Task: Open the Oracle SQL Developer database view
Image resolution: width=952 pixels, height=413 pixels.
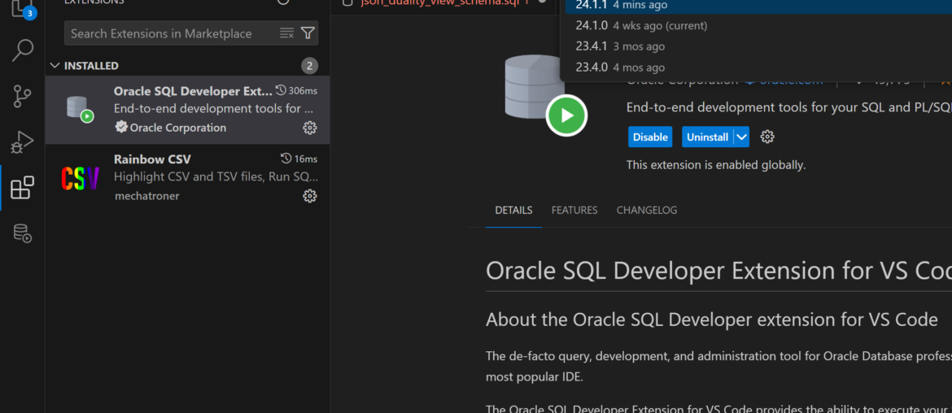Action: coord(23,233)
